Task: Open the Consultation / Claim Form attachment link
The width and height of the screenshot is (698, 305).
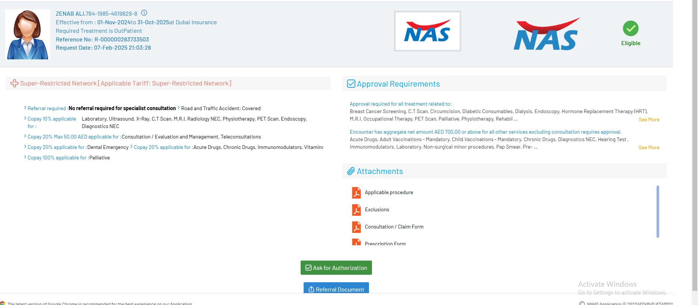Action: point(394,227)
